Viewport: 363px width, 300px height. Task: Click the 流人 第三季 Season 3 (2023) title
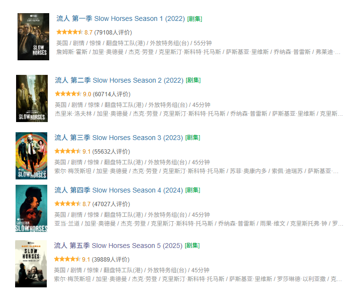119,138
